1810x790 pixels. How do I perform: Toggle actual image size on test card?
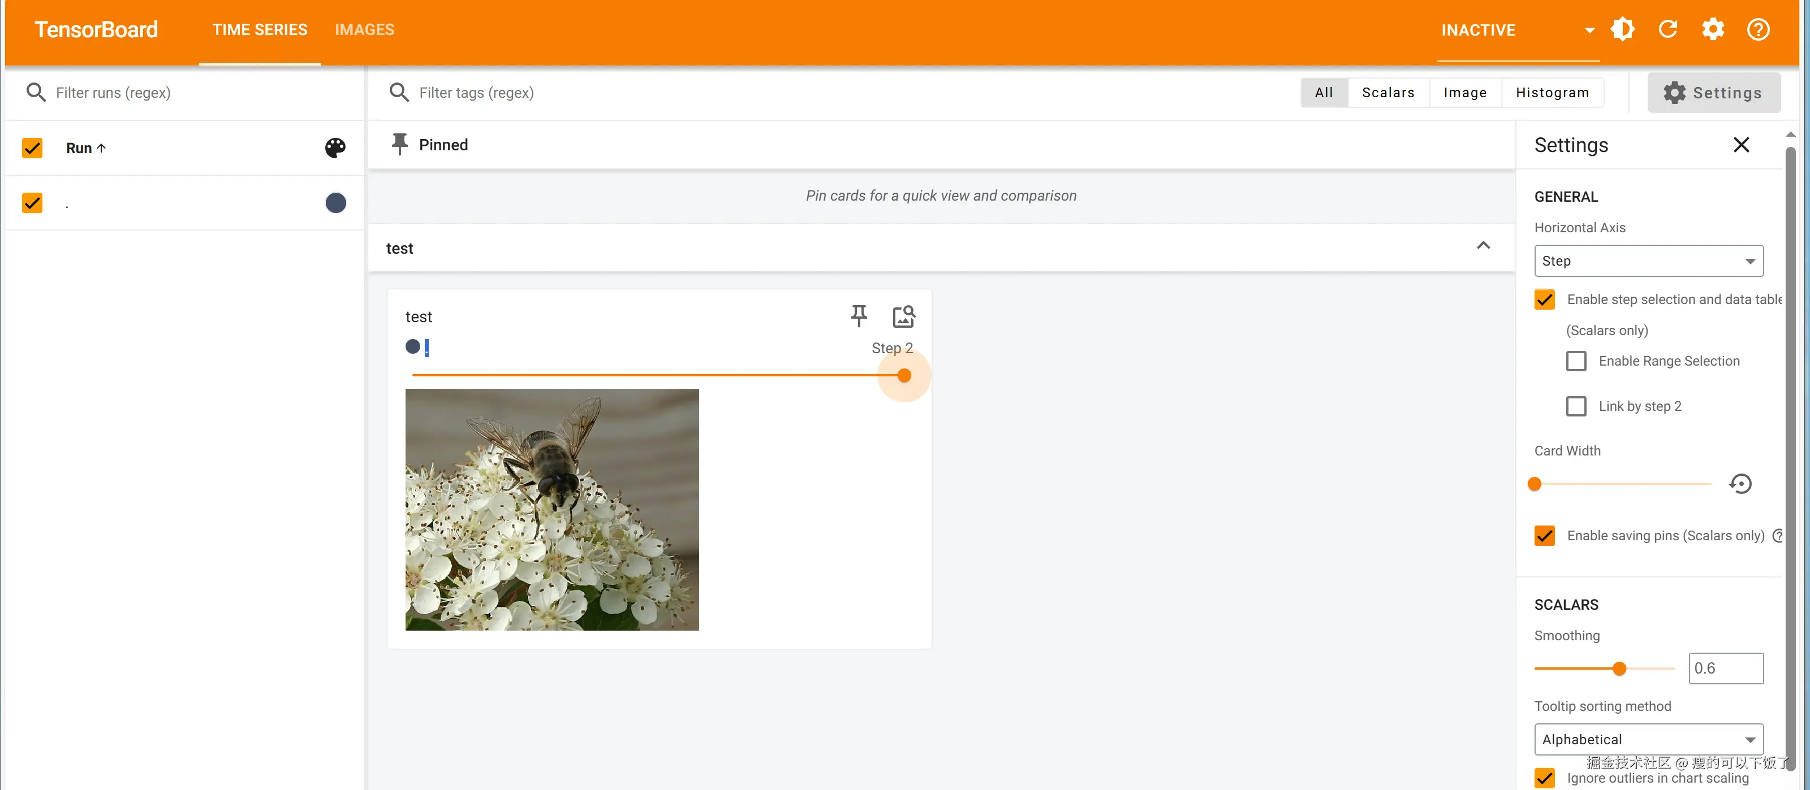coord(904,316)
